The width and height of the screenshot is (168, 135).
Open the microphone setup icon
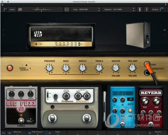pos(140,10)
